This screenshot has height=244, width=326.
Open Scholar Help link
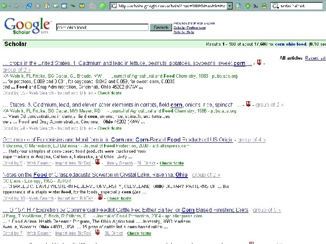(184, 32)
